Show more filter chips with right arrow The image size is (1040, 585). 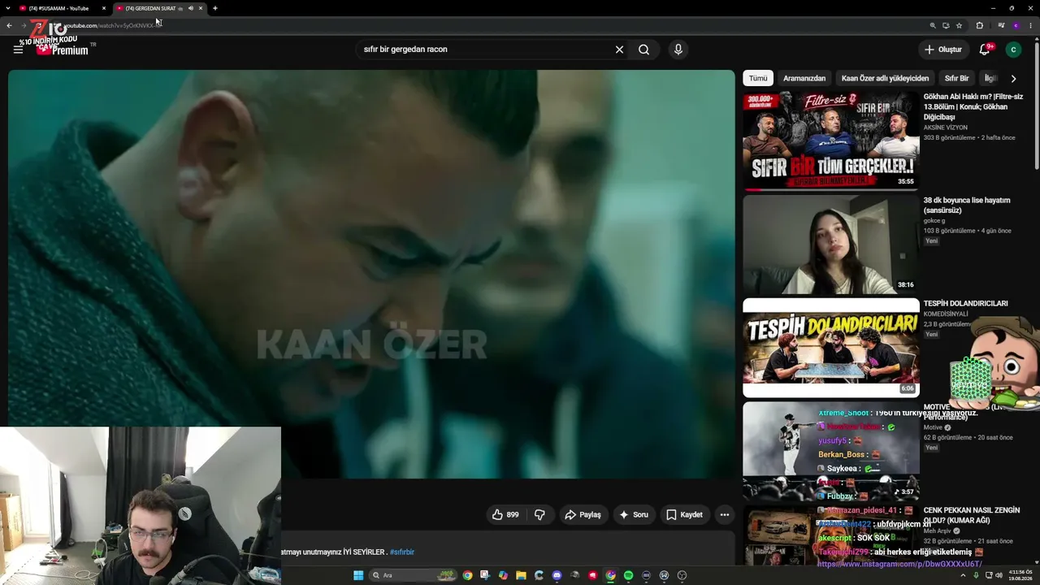pos(1013,78)
